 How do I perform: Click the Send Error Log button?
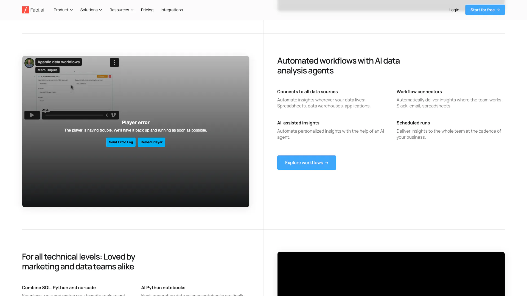pos(121,142)
